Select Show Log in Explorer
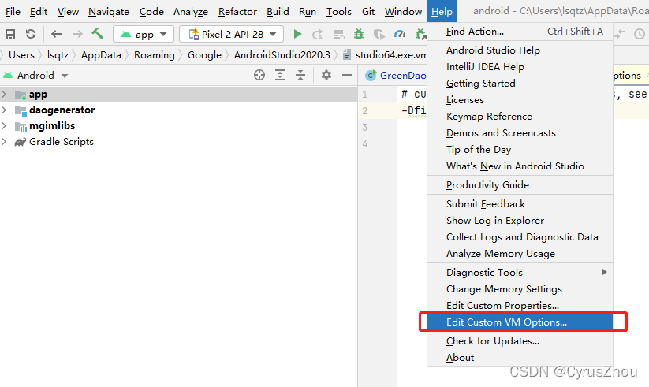Image resolution: width=649 pixels, height=387 pixels. 520,221
